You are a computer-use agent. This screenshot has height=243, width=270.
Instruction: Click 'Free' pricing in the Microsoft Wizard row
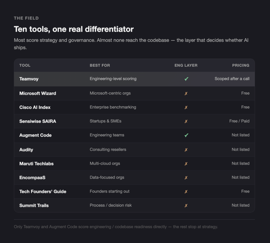tap(245, 93)
